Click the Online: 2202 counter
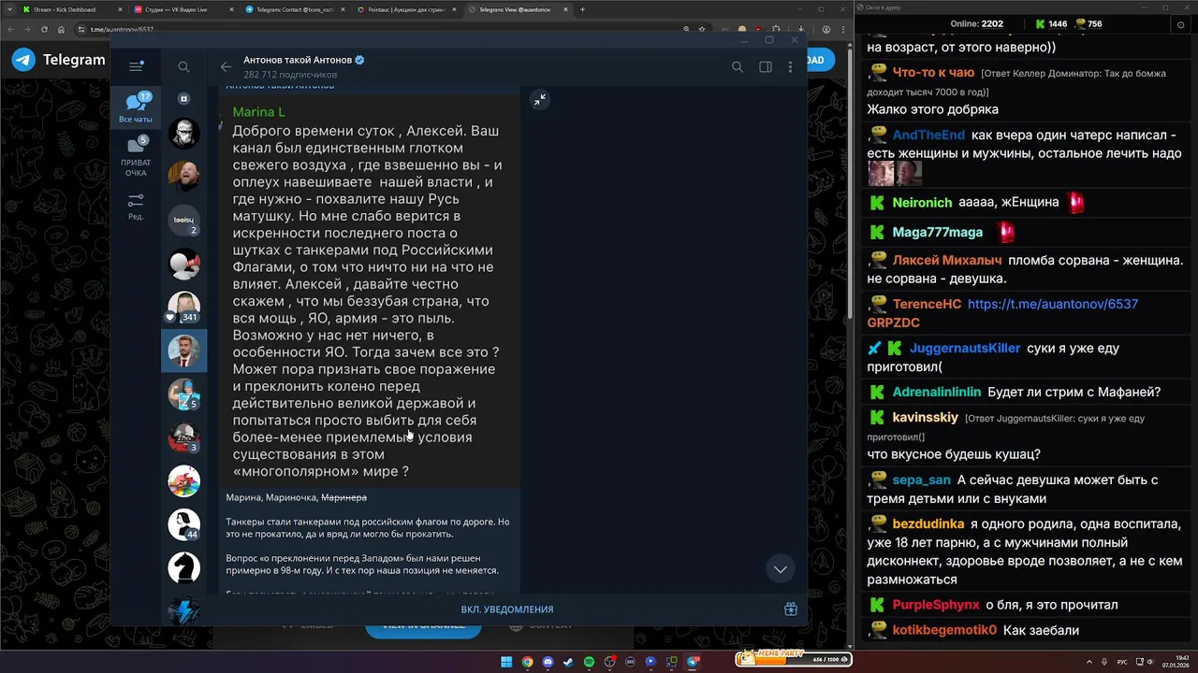Image resolution: width=1198 pixels, height=673 pixels. tap(976, 24)
